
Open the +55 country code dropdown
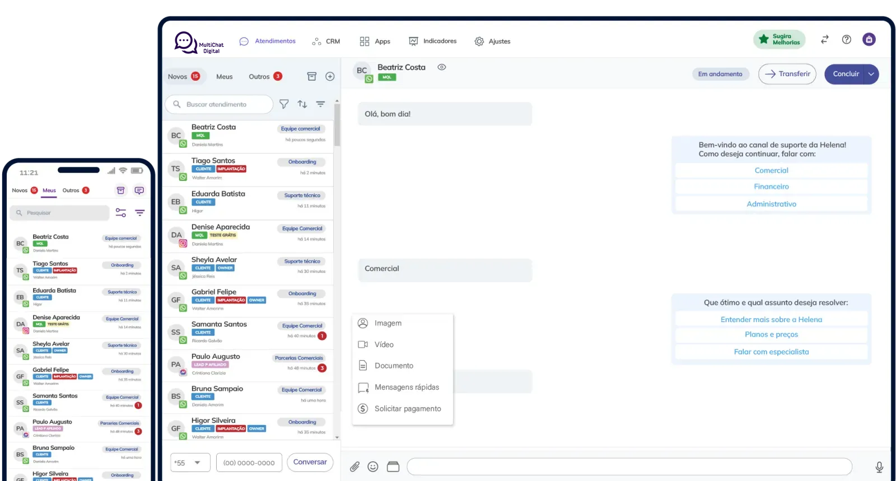(190, 463)
